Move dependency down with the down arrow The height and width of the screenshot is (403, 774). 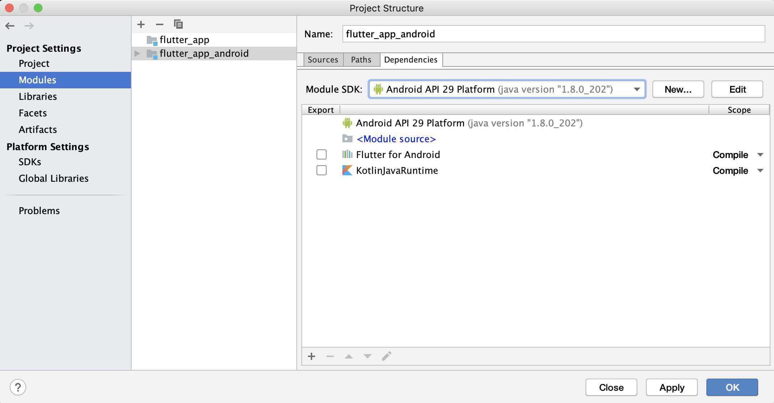(368, 356)
